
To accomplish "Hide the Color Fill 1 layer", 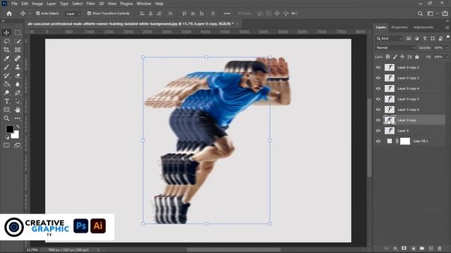I will pyautogui.click(x=378, y=141).
